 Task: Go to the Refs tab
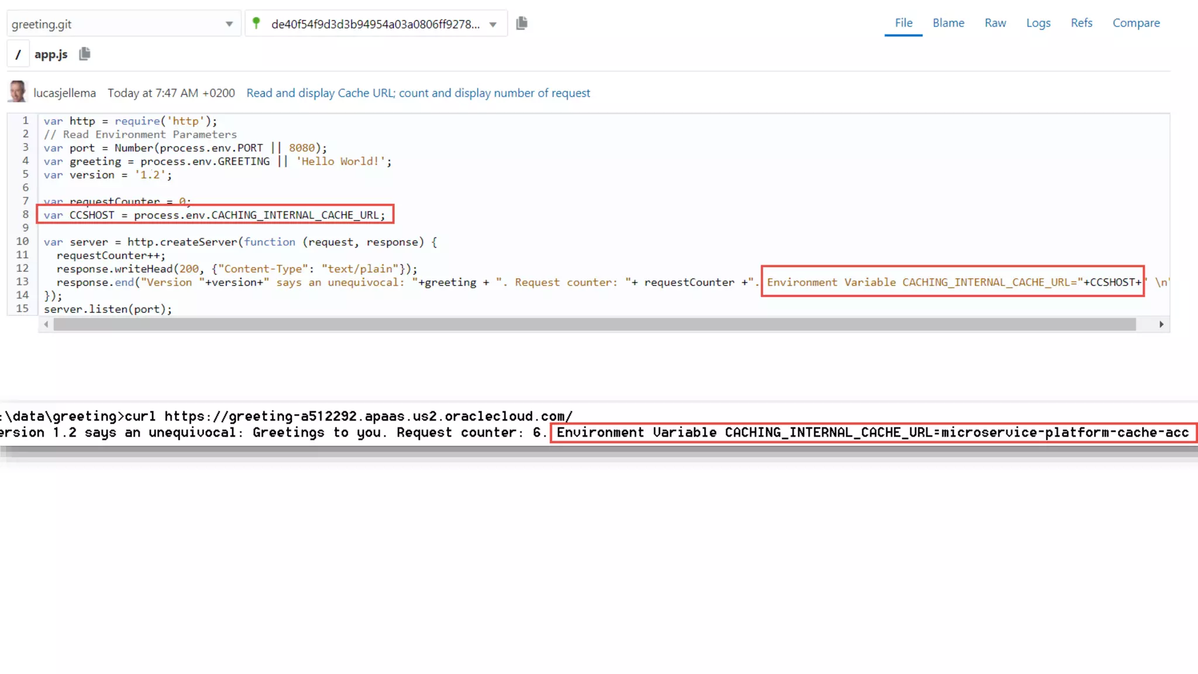1082,23
